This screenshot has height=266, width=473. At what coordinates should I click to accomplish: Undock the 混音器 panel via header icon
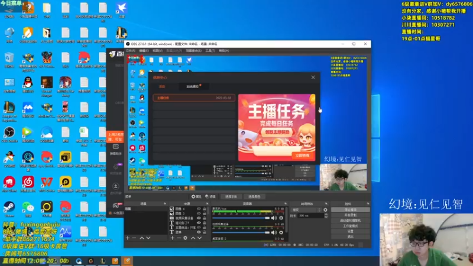tap(286, 203)
